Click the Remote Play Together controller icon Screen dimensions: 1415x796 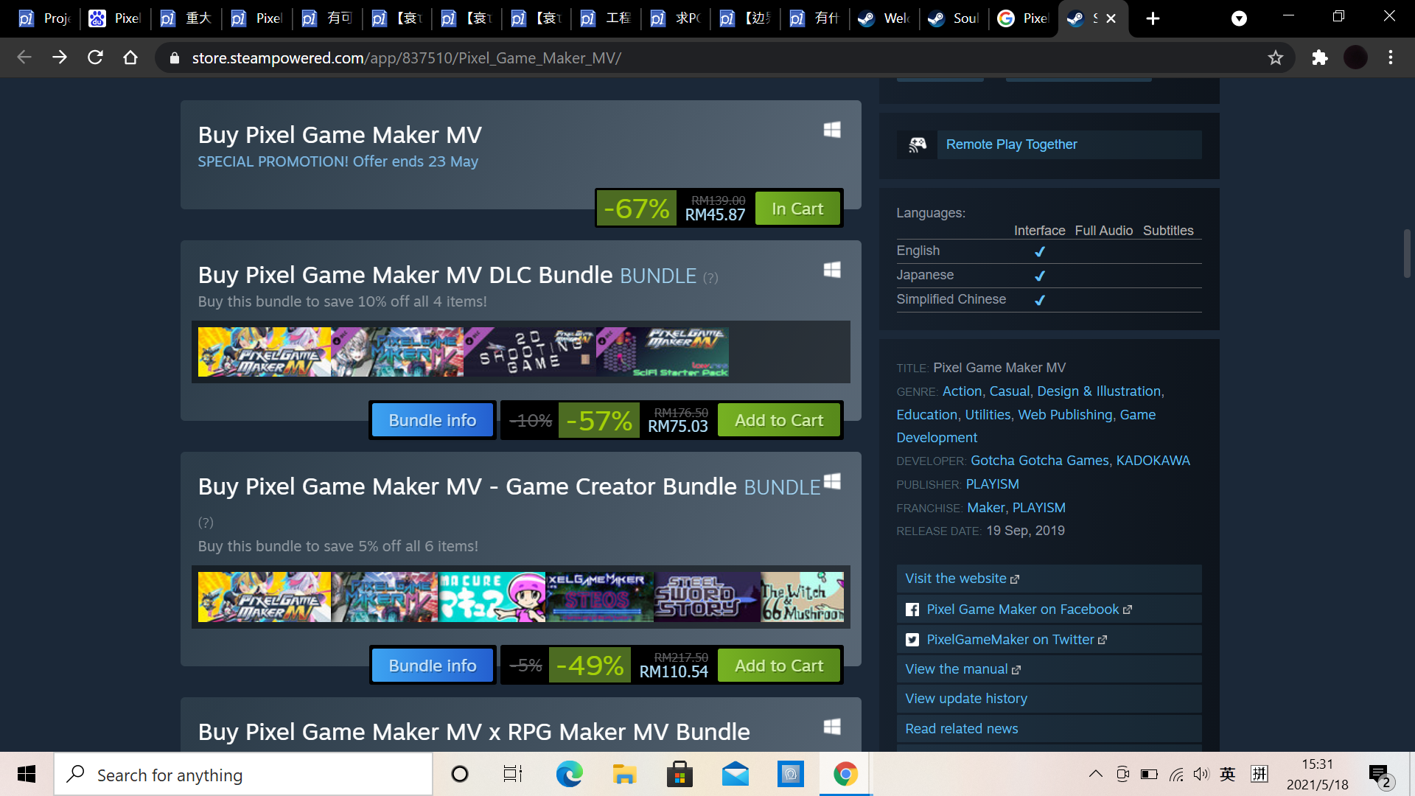coord(917,144)
